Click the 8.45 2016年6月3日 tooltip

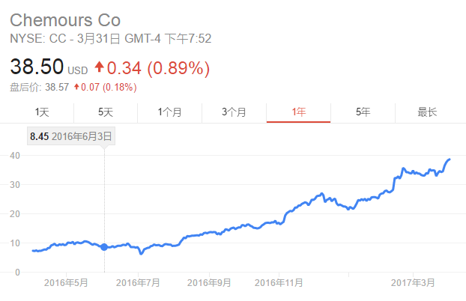(x=70, y=136)
